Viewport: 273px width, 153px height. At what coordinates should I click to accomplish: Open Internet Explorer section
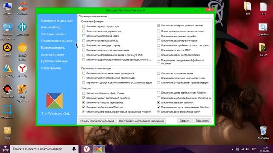(x=52, y=55)
